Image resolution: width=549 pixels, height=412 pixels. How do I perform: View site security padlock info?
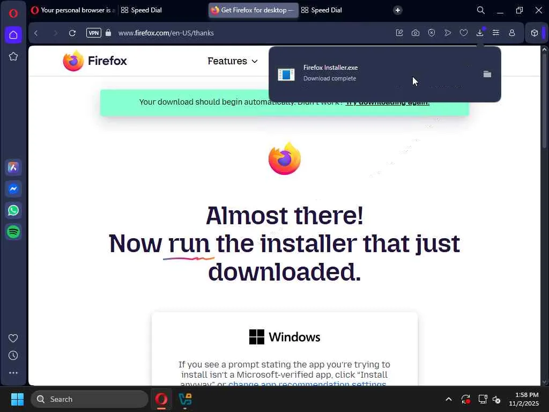tap(108, 33)
